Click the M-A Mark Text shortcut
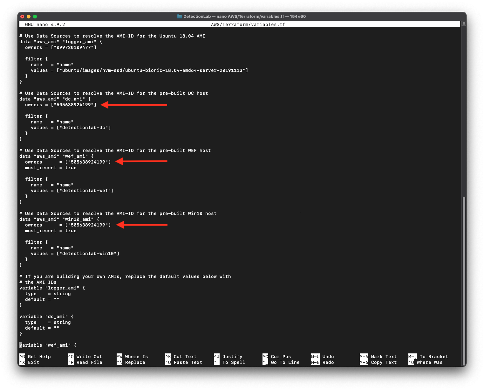Screen dimensions: 484x390 tap(378, 357)
